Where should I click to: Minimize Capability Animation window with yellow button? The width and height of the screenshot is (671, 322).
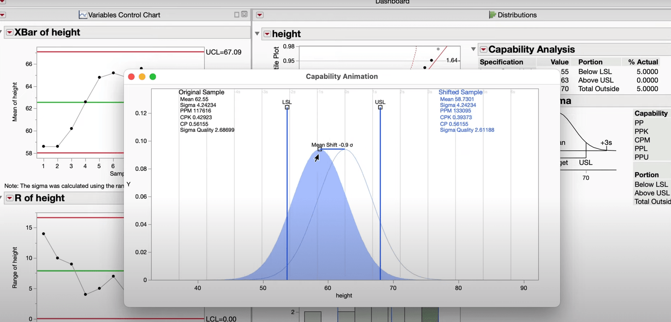142,77
